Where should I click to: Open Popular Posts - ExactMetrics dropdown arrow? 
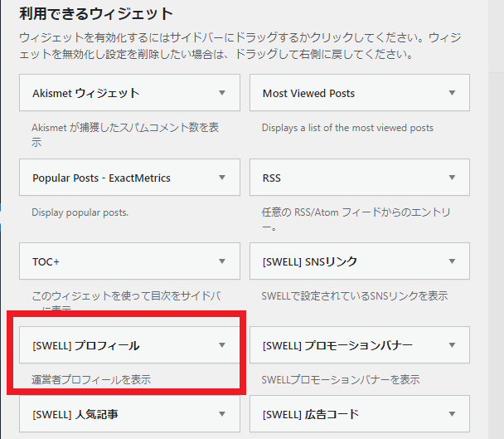coord(221,178)
